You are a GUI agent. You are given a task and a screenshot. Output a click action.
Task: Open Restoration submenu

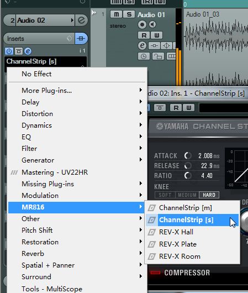pos(77,242)
